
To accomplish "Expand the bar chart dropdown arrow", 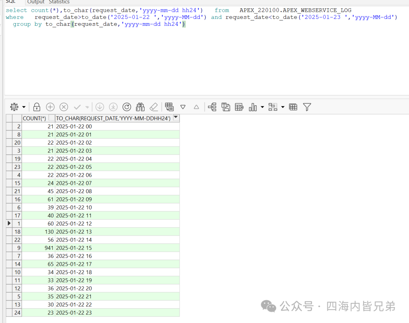I will coord(262,107).
